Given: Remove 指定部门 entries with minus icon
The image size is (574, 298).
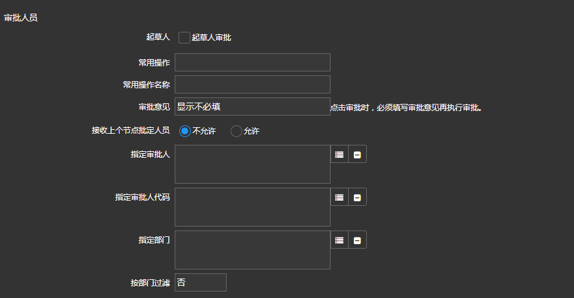Looking at the screenshot, I should (357, 240).
